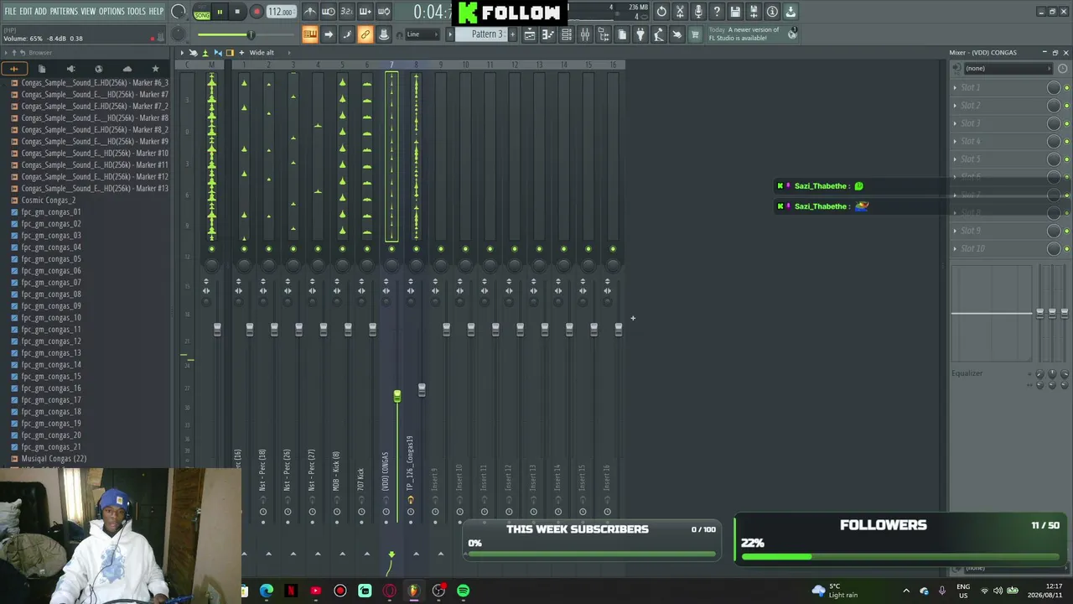This screenshot has height=604, width=1073.
Task: Click the red record button
Action: point(257,13)
